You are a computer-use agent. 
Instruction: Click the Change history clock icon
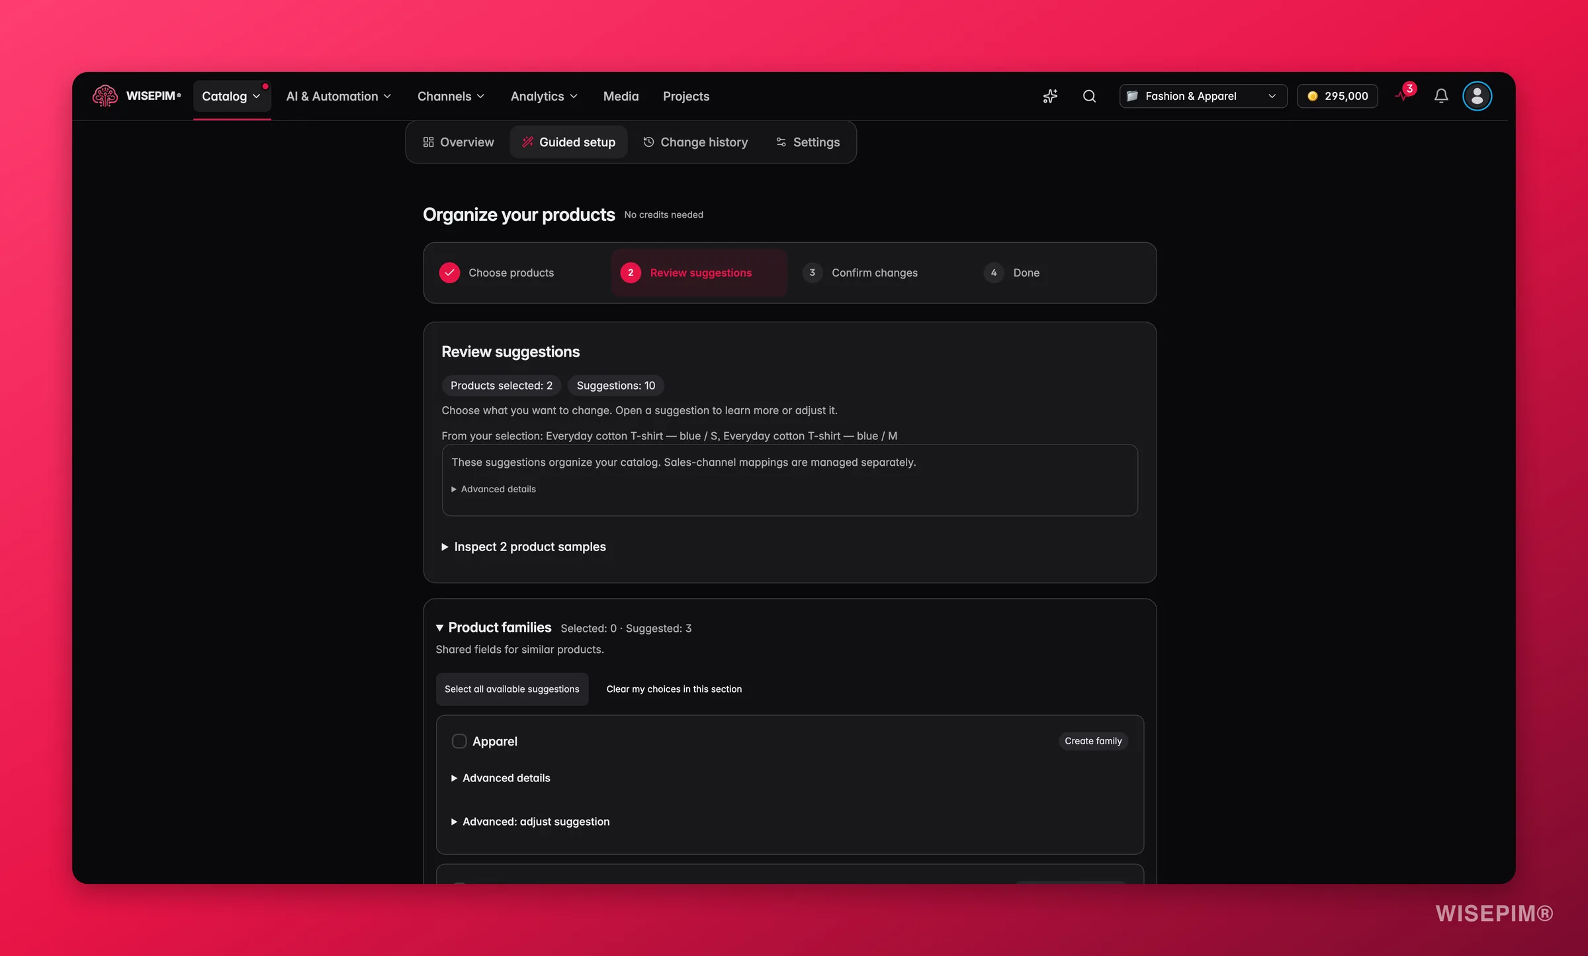tap(648, 142)
